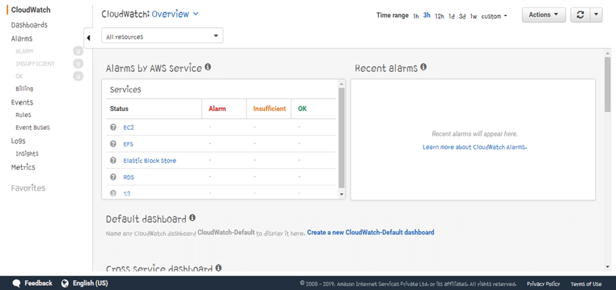This screenshot has width=616, height=290.
Task: Expand the All resources filter dropdown
Action: point(162,36)
